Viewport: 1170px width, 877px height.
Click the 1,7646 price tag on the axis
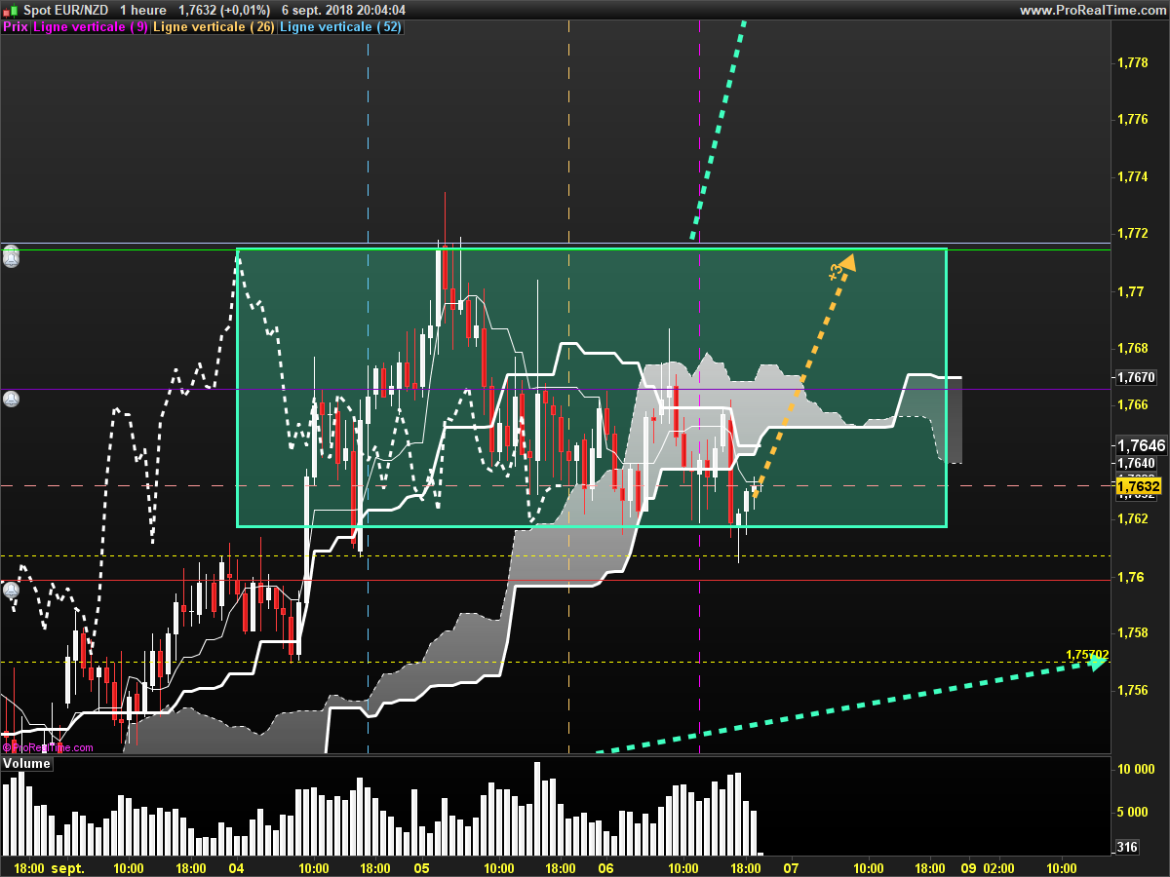[x=1141, y=445]
